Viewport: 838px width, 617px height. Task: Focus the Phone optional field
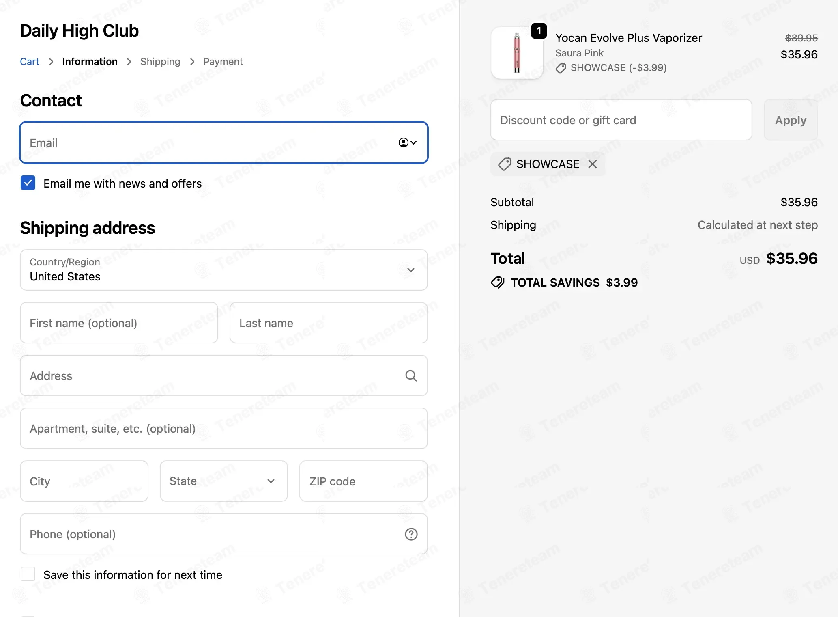pyautogui.click(x=224, y=534)
